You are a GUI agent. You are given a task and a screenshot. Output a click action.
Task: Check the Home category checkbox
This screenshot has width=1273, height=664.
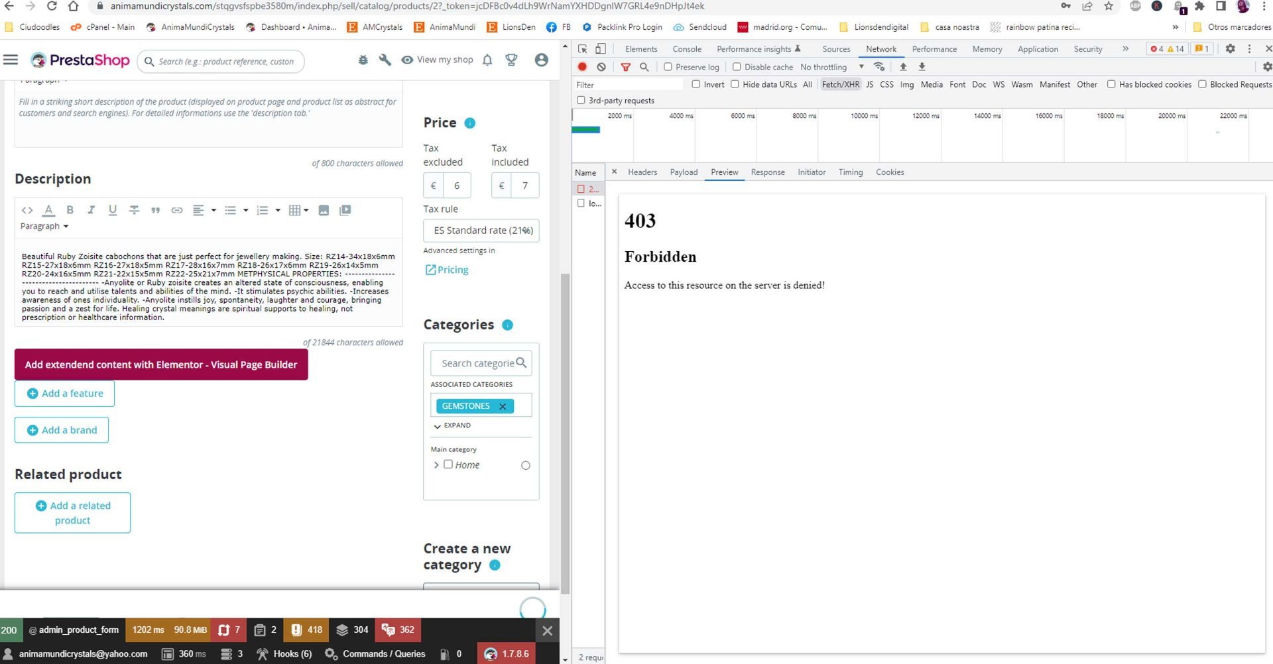pos(448,464)
